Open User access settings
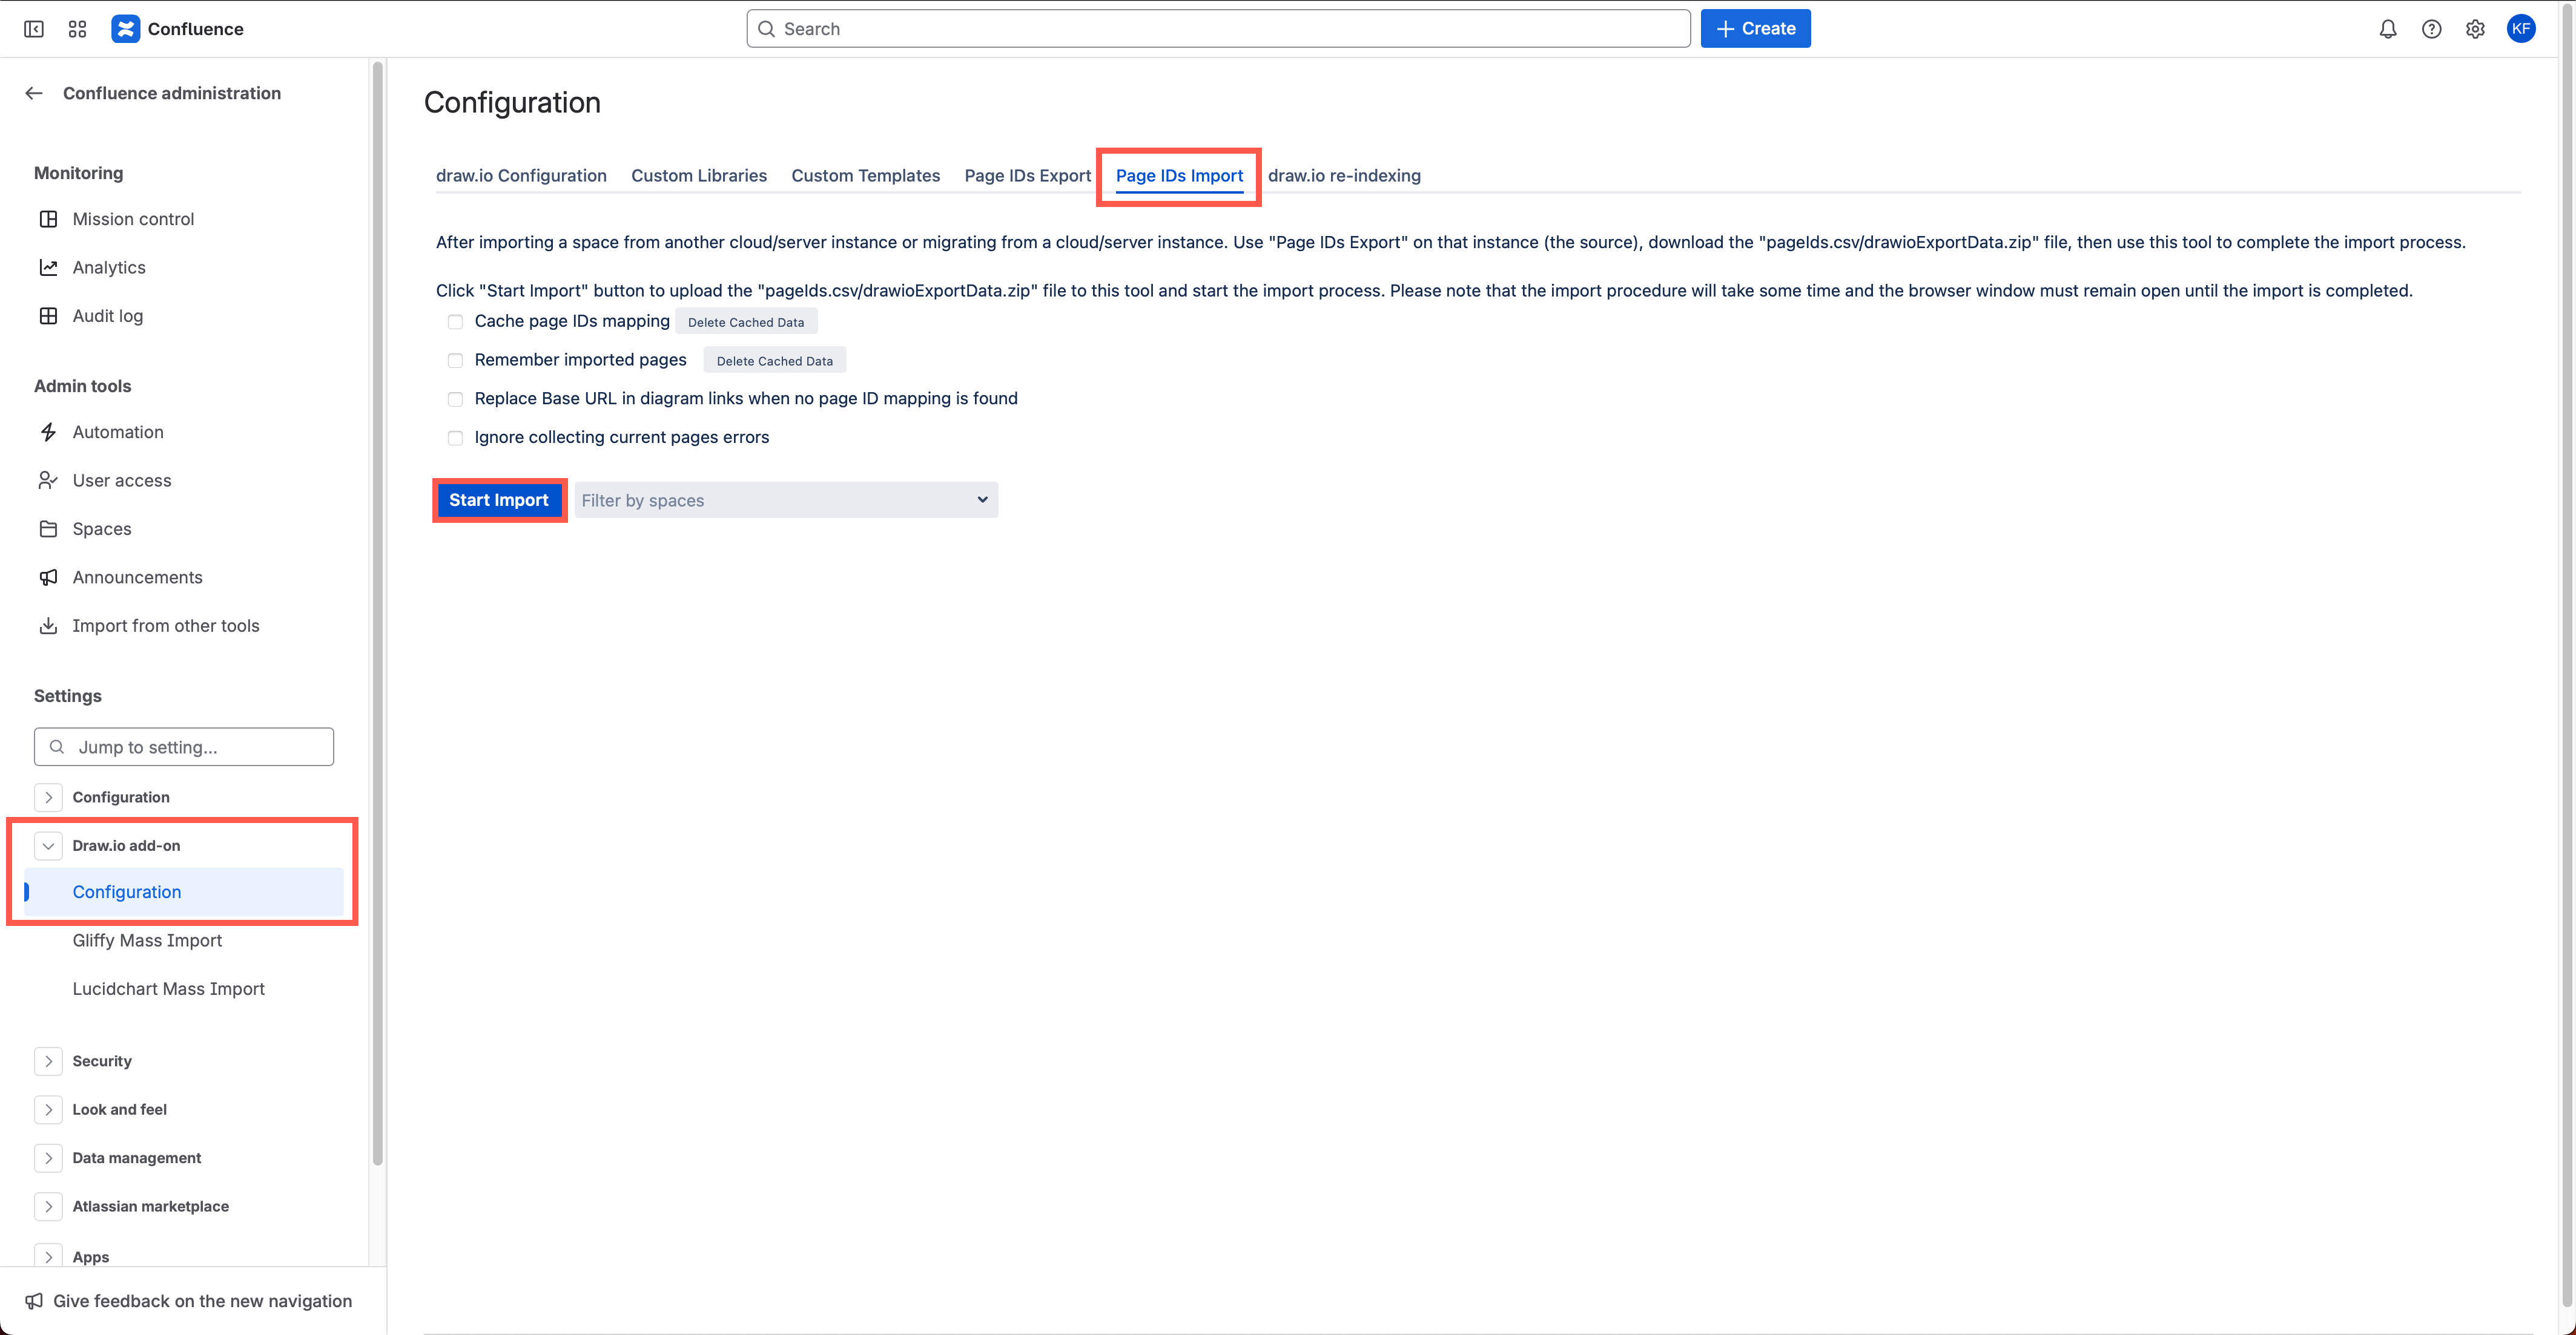Image resolution: width=2576 pixels, height=1335 pixels. 121,480
